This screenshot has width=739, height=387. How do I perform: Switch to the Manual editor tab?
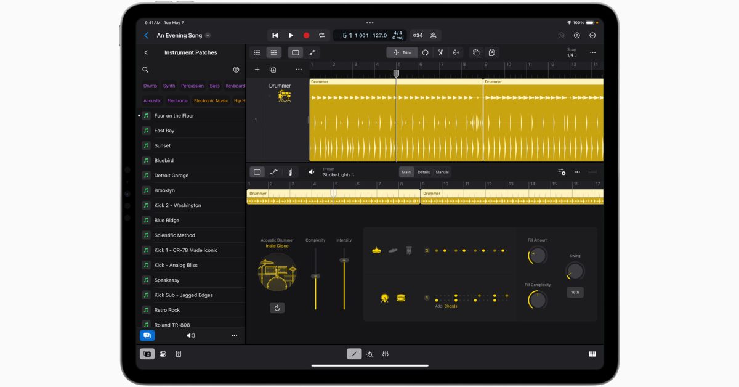click(442, 172)
